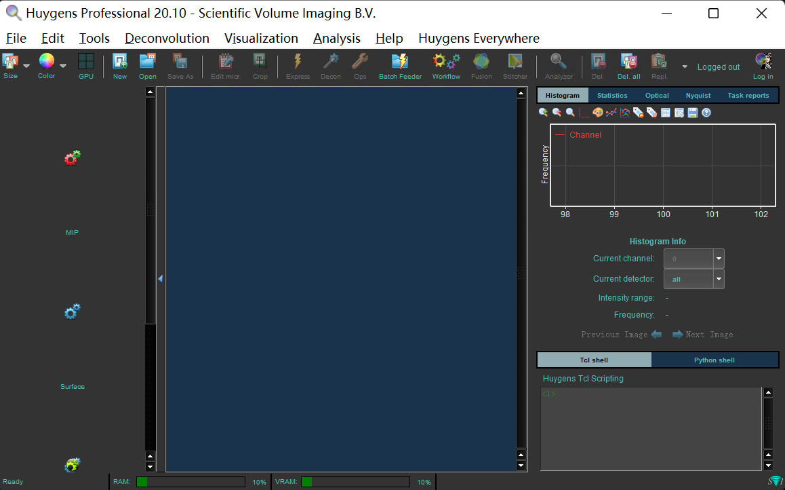Click the Open image toolbar icon
785x490 pixels.
(x=148, y=61)
